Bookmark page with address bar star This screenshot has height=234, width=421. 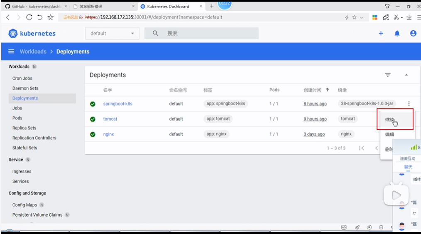click(354, 17)
